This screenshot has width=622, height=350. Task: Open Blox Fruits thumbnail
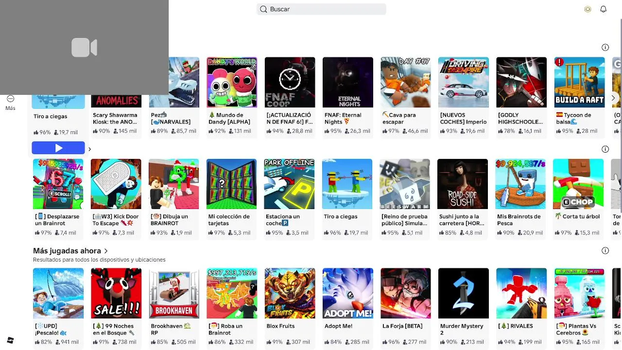click(290, 293)
